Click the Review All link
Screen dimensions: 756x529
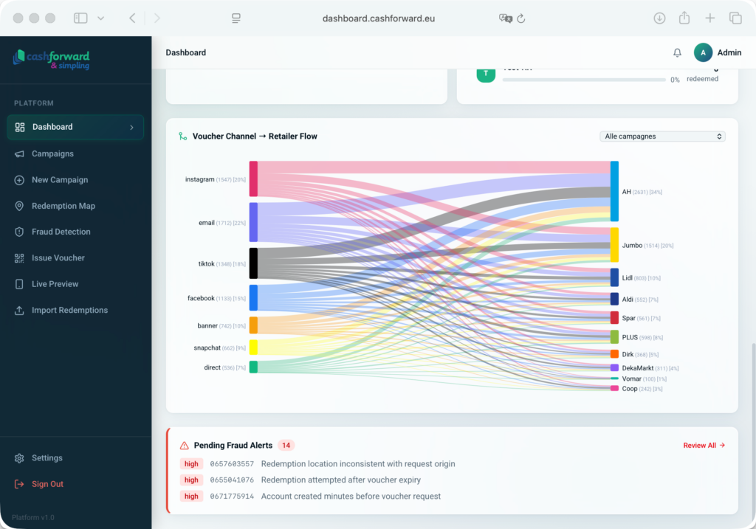[704, 446]
